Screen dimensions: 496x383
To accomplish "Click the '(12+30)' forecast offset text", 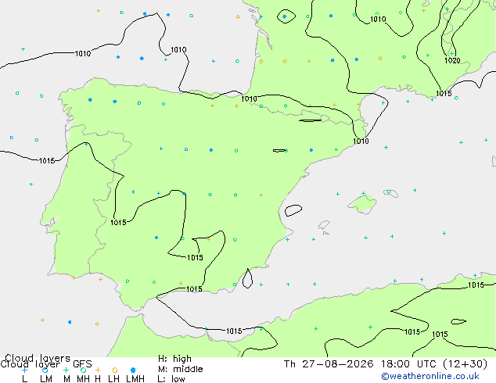I will tap(465, 364).
